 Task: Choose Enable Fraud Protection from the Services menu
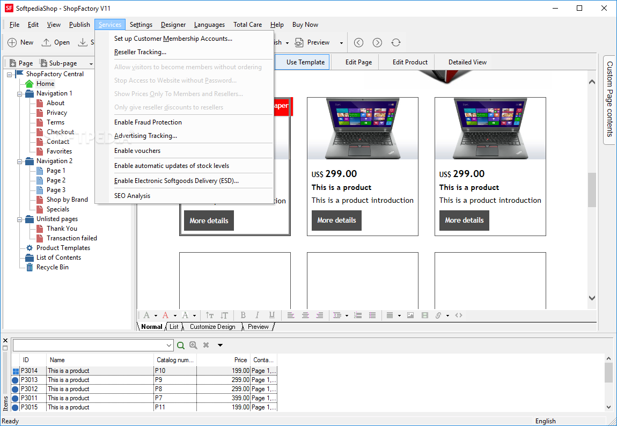[148, 122]
